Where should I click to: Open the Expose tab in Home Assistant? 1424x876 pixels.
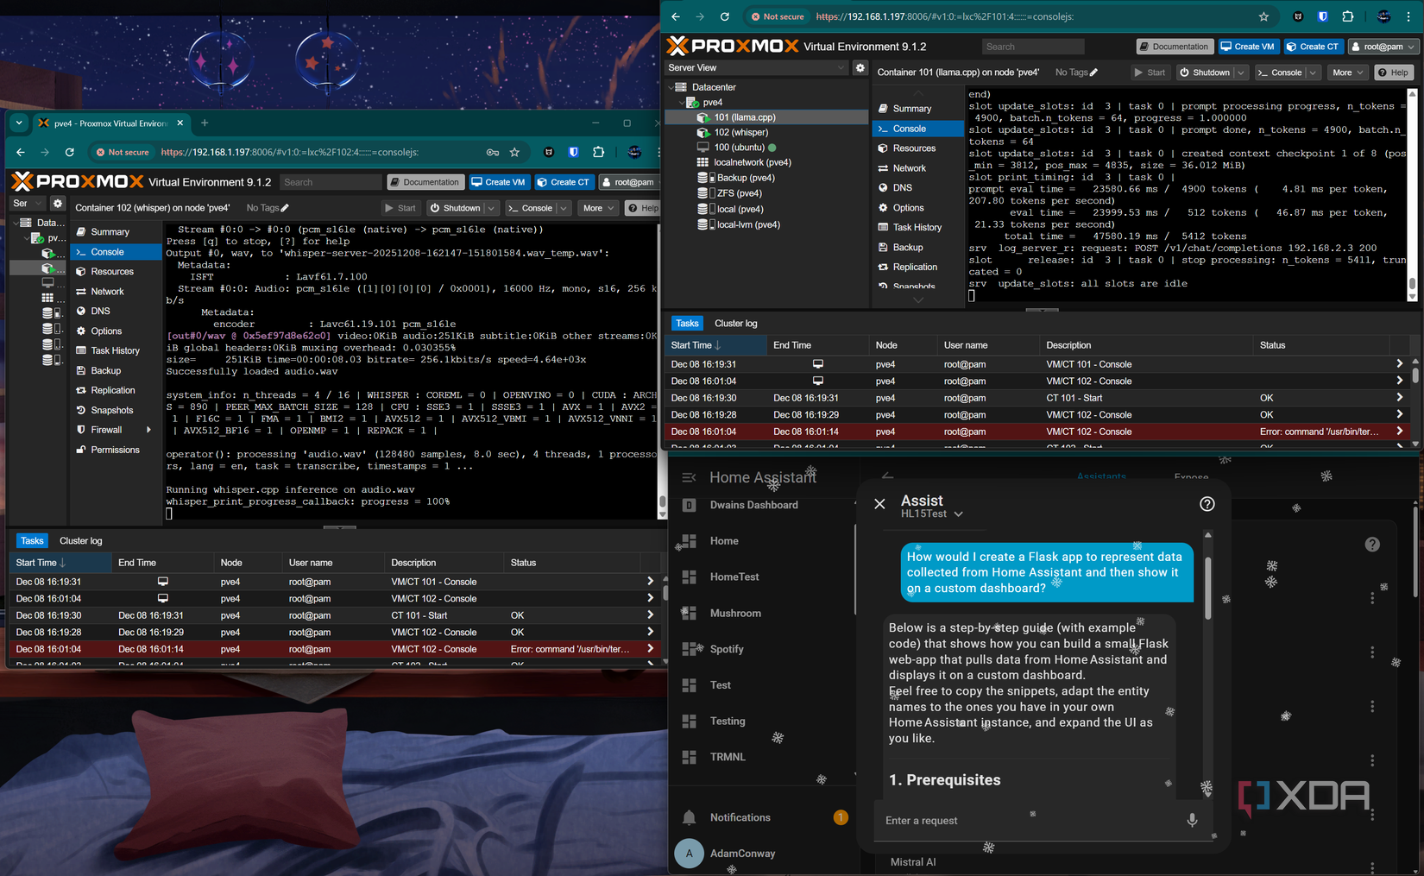1191,476
